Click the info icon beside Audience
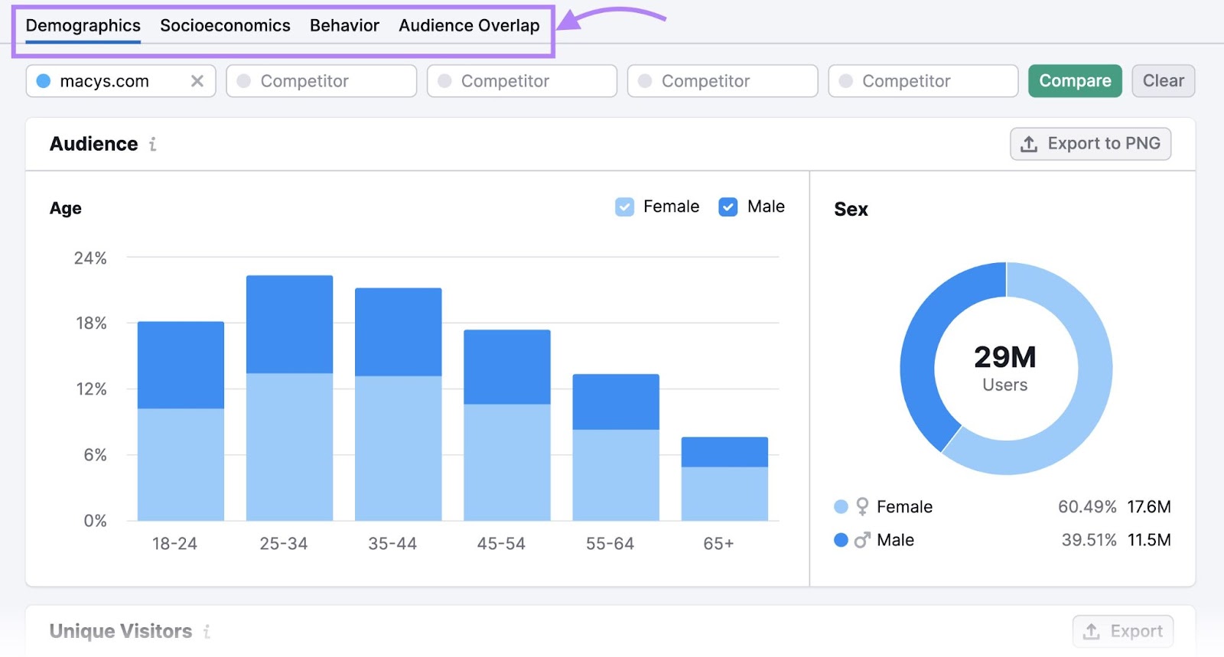 tap(153, 144)
